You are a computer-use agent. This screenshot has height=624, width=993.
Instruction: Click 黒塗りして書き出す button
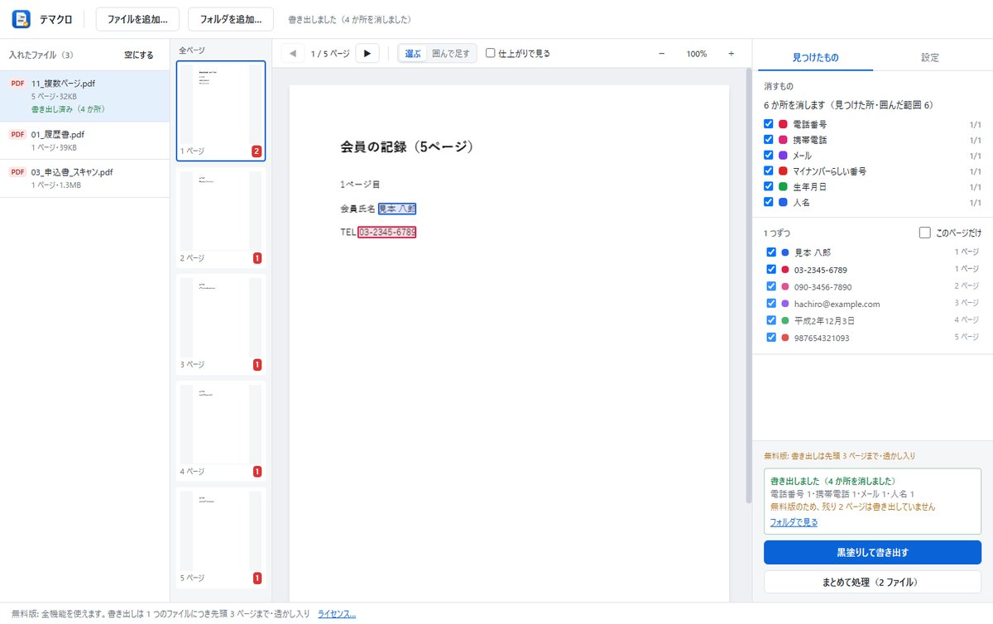[872, 552]
